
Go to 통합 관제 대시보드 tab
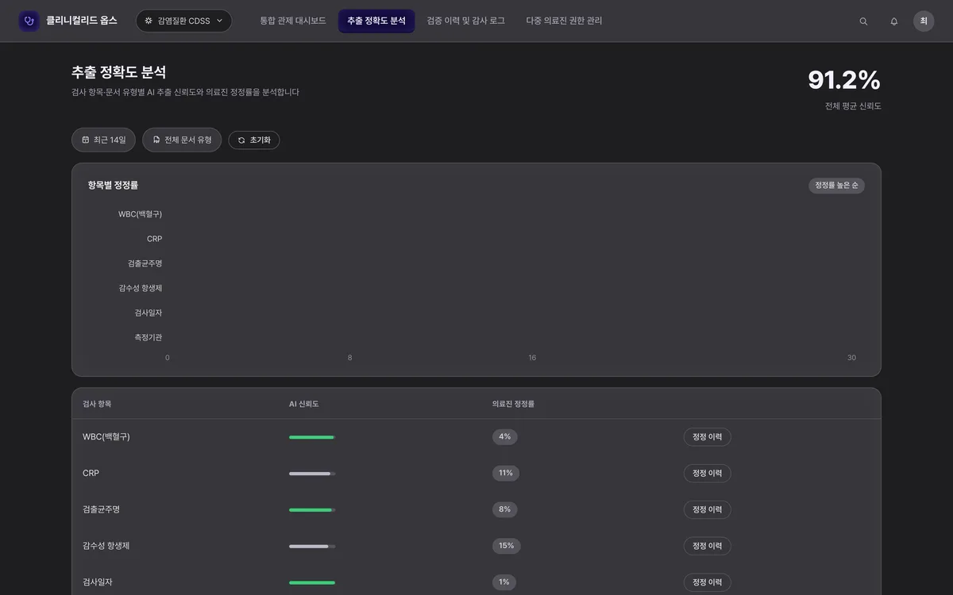click(293, 21)
